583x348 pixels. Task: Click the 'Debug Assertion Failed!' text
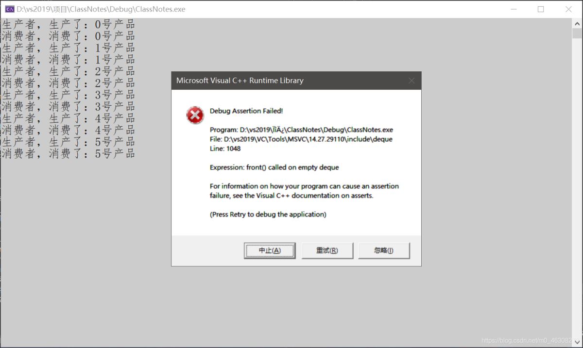[x=246, y=111]
